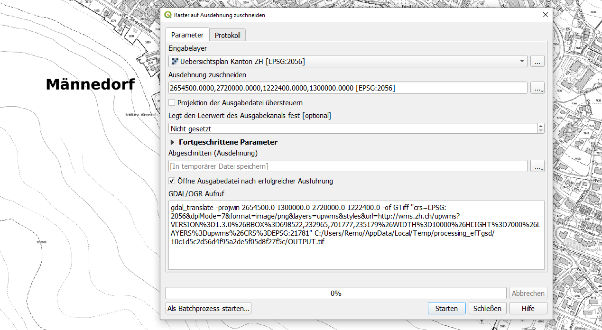
Task: Enable Projektion der Ausgabedatei übersteuern
Action: coord(172,102)
